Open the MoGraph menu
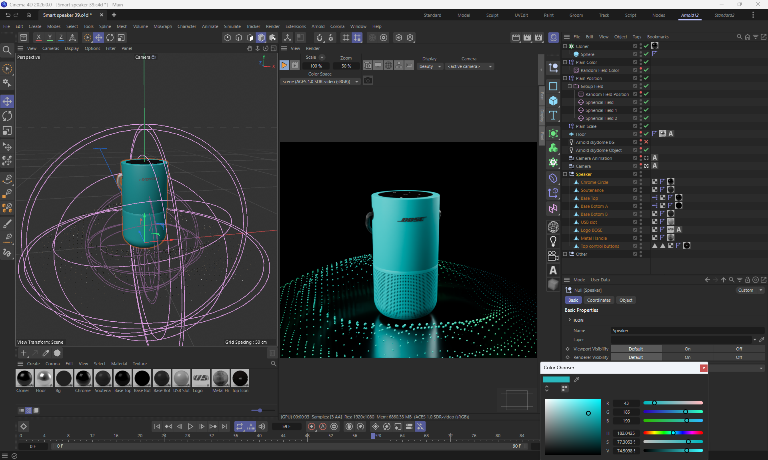 tap(162, 26)
